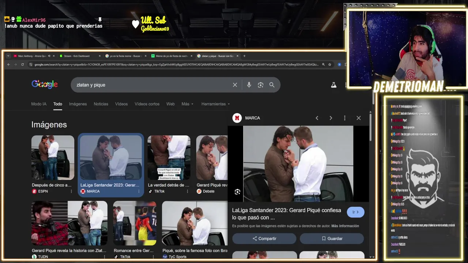Open the TUDN thumbnail 'Gerard Piqué revela la historia'

69,223
